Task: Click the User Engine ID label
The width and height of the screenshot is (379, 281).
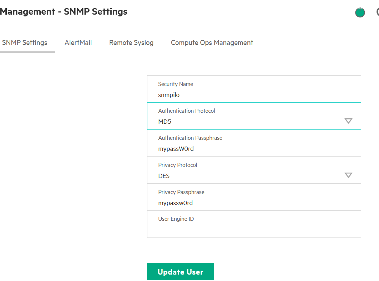Action: (x=176, y=219)
